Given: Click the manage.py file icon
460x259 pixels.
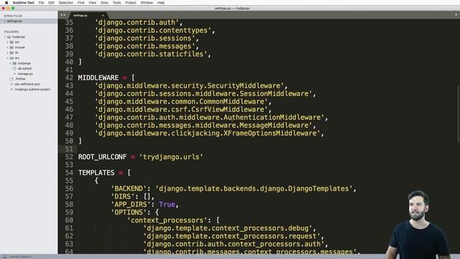Looking at the screenshot, I should pos(14,73).
